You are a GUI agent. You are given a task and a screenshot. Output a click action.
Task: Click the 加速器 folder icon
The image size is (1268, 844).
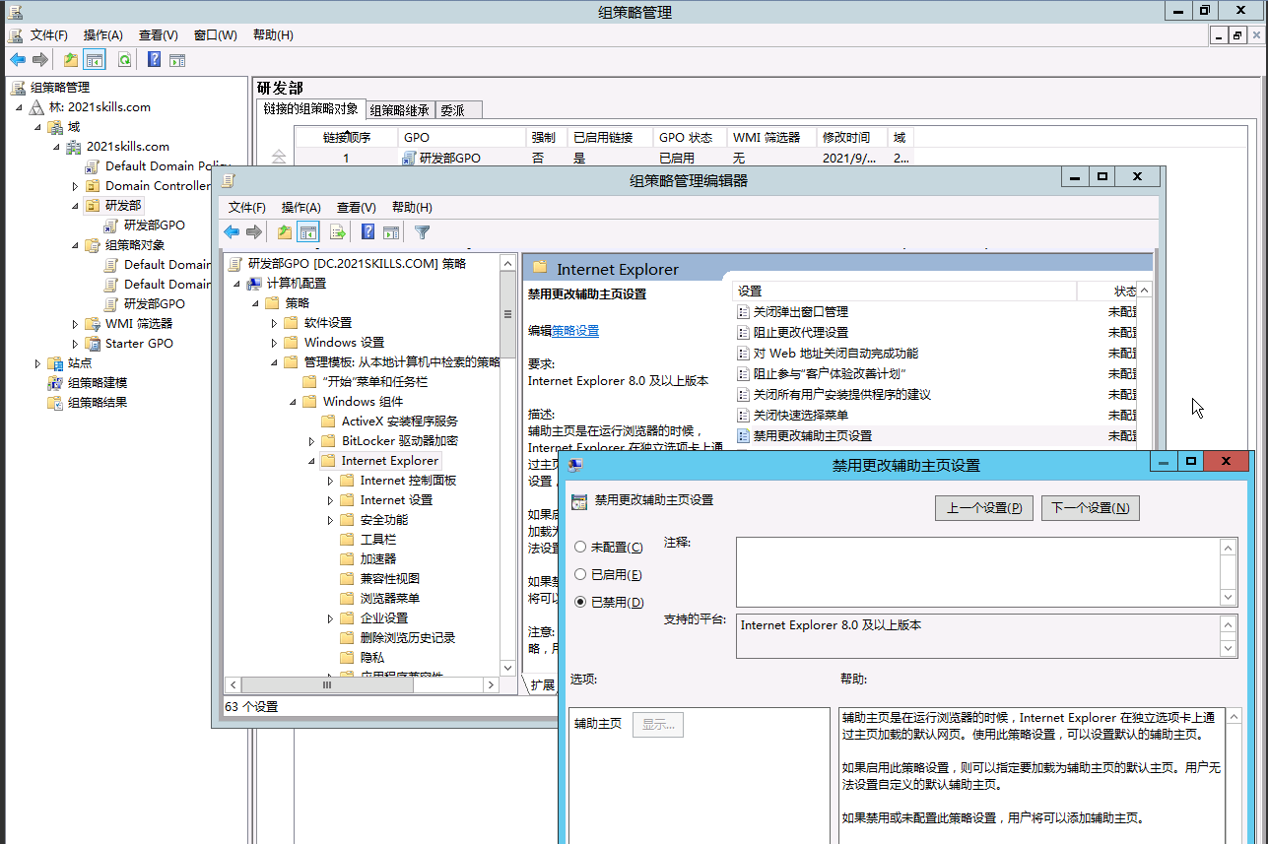[x=347, y=559]
